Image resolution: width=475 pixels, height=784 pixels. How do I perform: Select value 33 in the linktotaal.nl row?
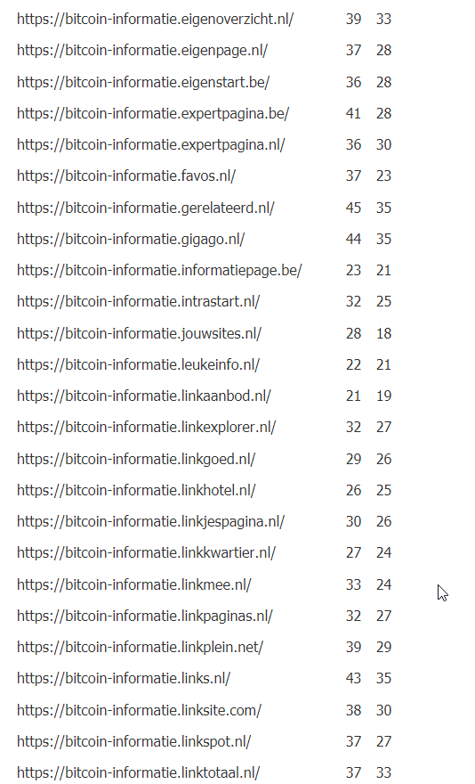click(383, 773)
